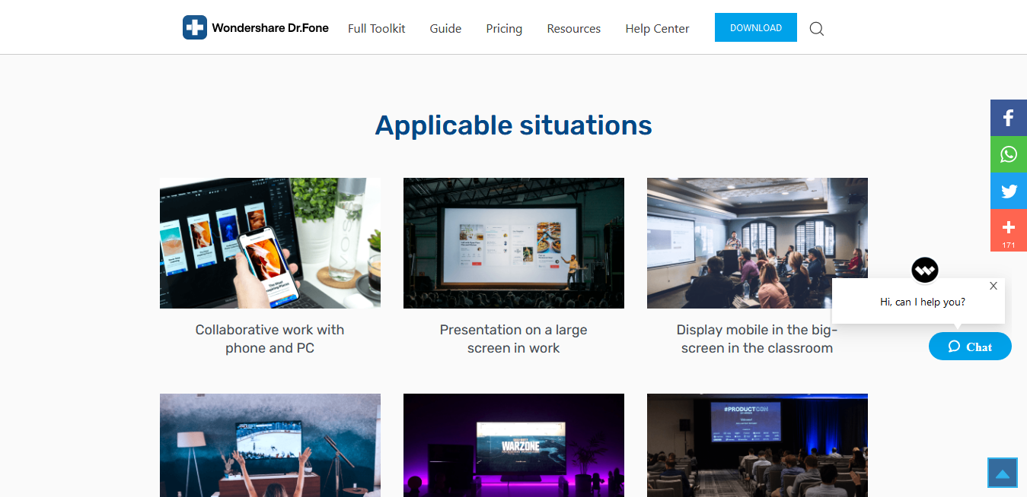
Task: Click the Wondershare Dr.Fone brand text
Action: tap(270, 27)
